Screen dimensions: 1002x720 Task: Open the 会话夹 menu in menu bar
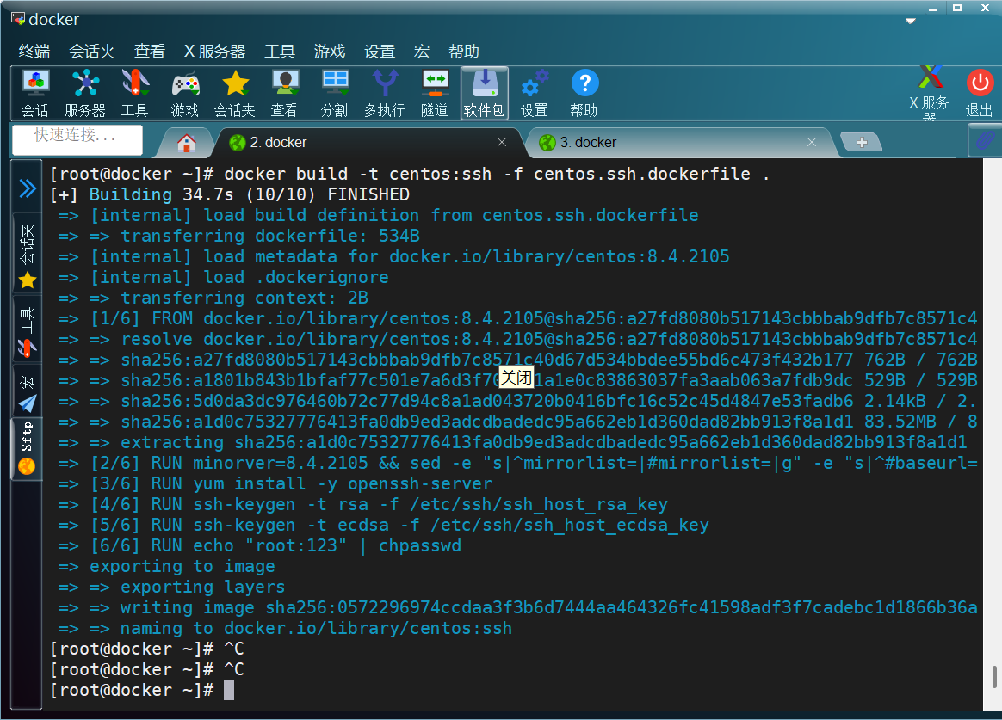tap(92, 51)
